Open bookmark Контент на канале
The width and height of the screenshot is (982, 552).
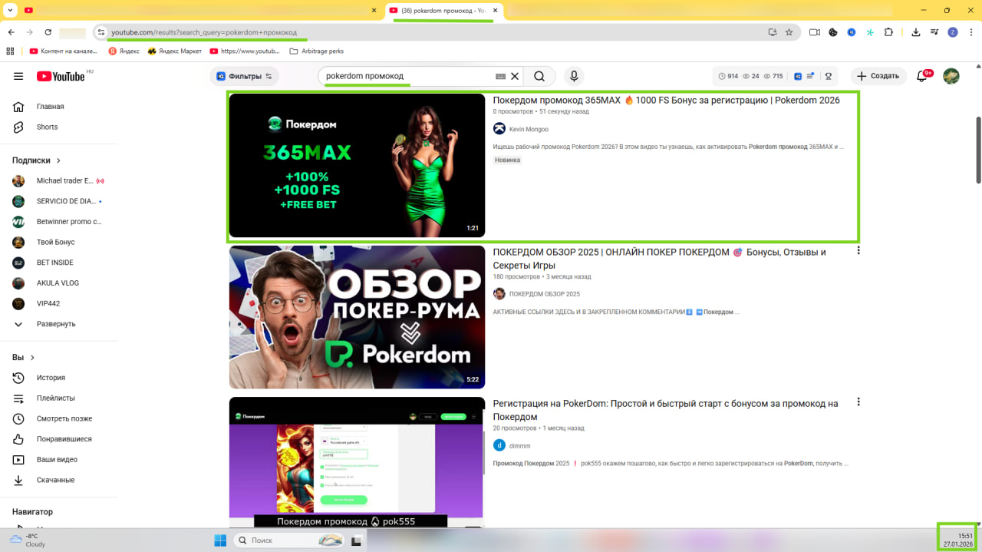pyautogui.click(x=64, y=51)
